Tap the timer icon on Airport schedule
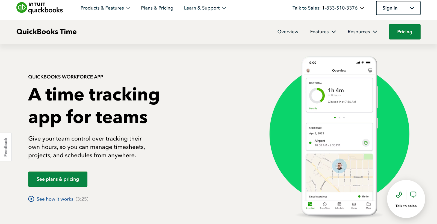The width and height of the screenshot is (437, 224). point(366,143)
